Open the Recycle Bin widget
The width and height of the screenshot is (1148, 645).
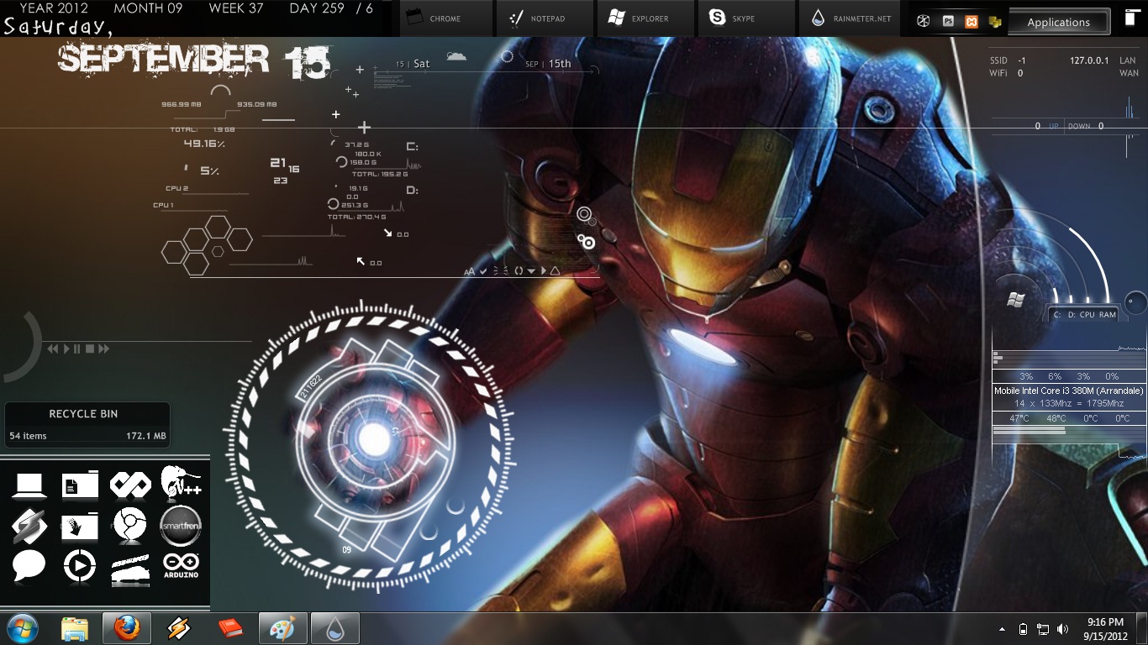tap(87, 424)
